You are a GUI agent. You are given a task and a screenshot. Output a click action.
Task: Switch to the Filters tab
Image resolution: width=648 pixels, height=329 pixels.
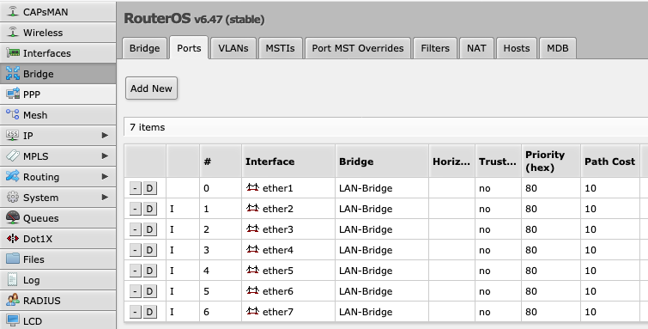[x=435, y=48]
